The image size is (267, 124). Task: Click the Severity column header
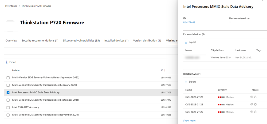[x=222, y=90]
